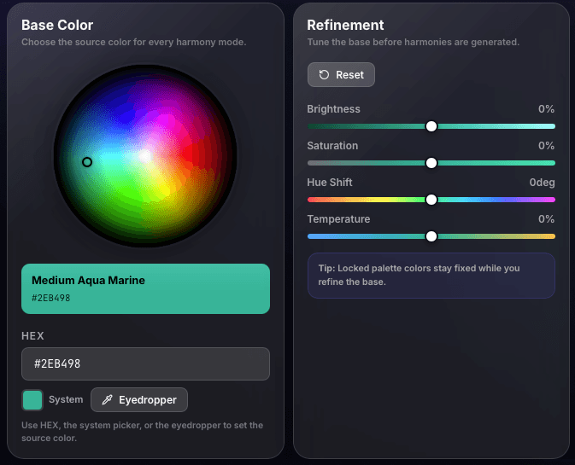Image resolution: width=575 pixels, height=465 pixels.
Task: Click the HEX input field
Action: coord(145,364)
